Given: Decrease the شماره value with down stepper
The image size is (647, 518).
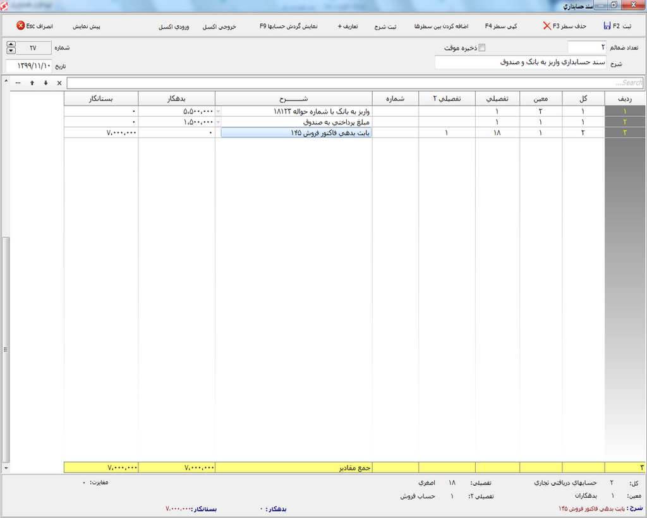Looking at the screenshot, I should tap(11, 51).
